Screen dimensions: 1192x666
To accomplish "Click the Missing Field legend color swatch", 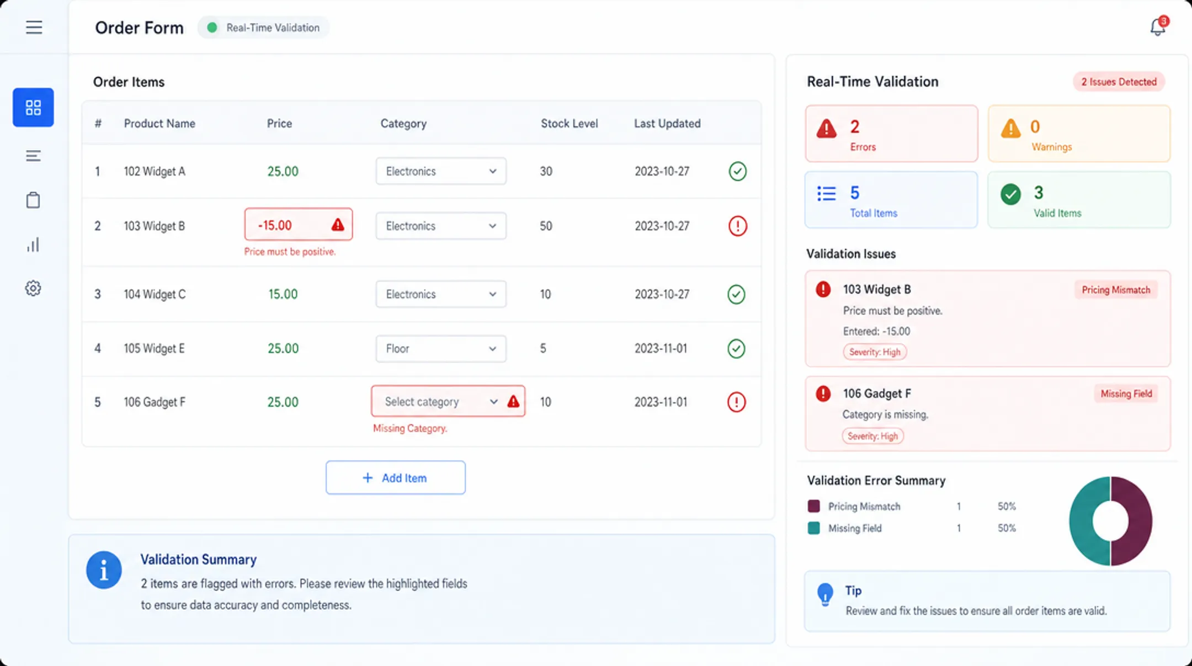I will (x=813, y=528).
